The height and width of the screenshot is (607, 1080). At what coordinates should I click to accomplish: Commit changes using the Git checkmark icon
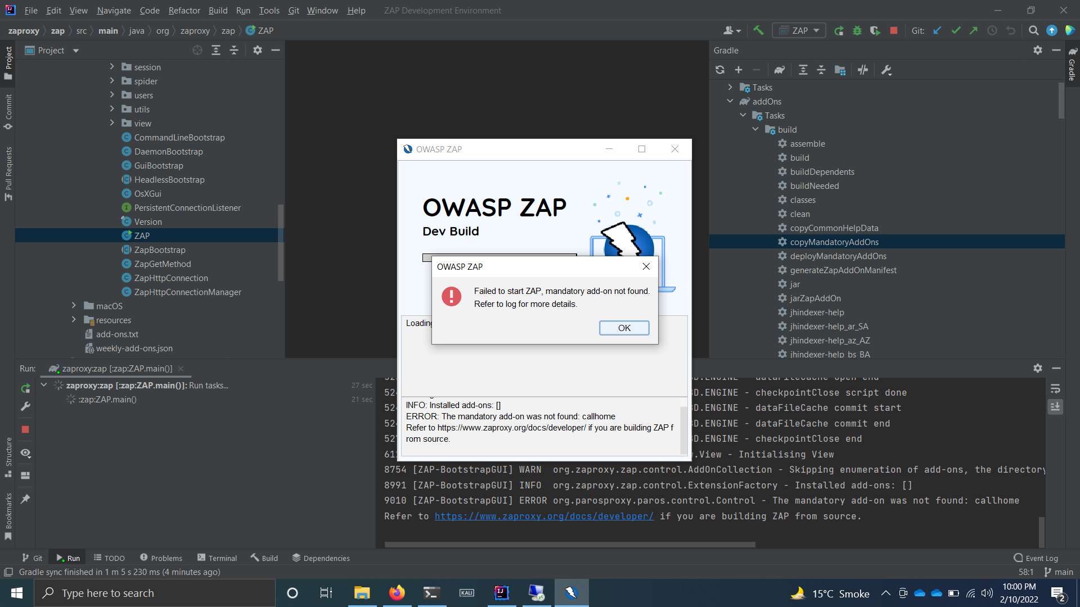tap(956, 30)
